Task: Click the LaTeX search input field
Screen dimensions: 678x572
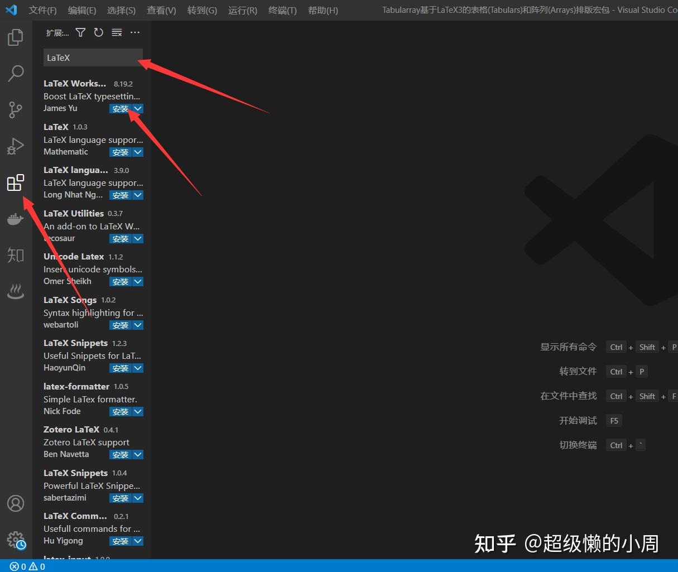Action: [x=92, y=57]
